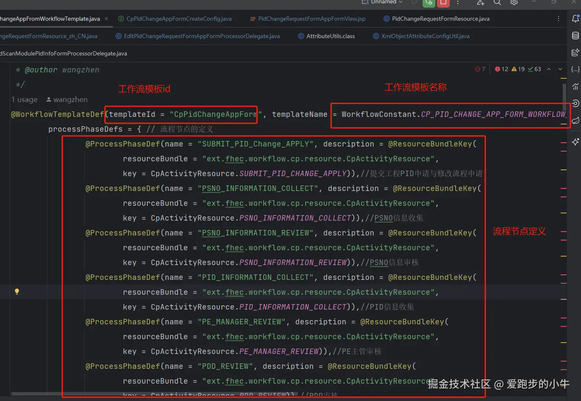Switch to AttributeUtils.class tab
Image resolution: width=581 pixels, height=401 pixels.
pos(326,36)
